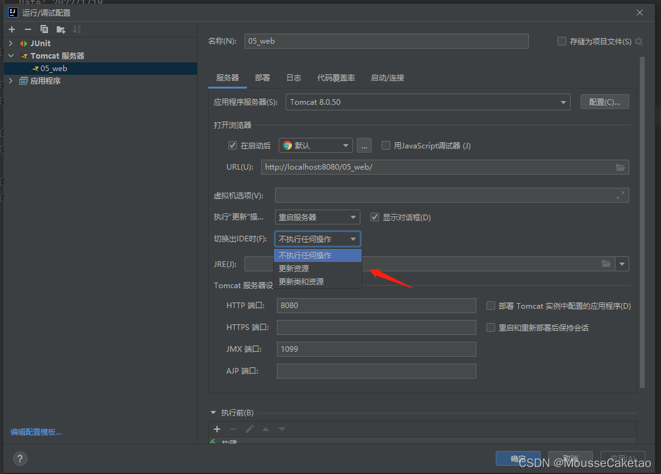
Task: Click the configure application server button
Action: click(604, 102)
